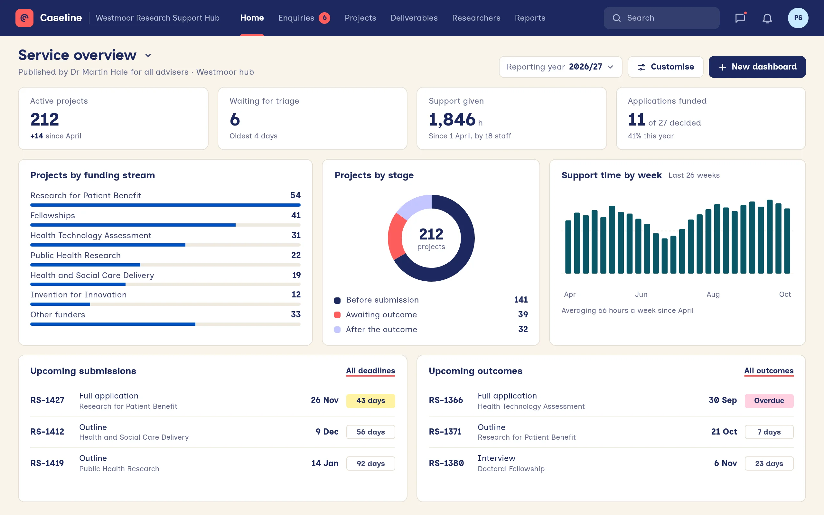Click in the Search field
The image size is (824, 515).
click(661, 18)
